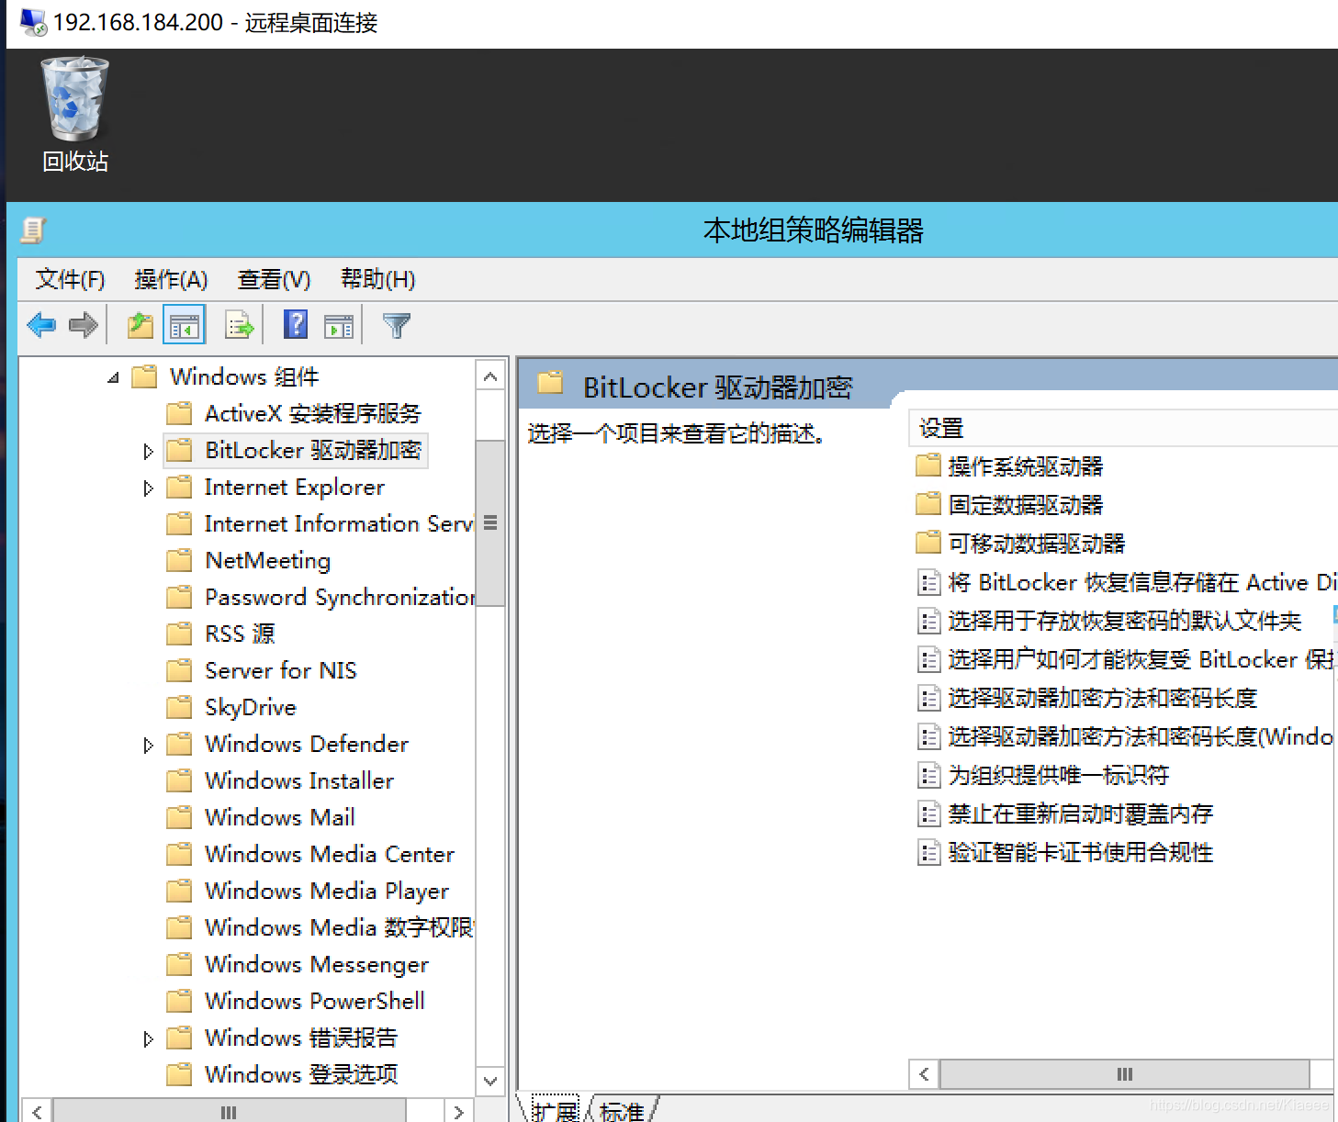Expand the Windows Defender tree node
Screen dimensions: 1338x1122
148,745
